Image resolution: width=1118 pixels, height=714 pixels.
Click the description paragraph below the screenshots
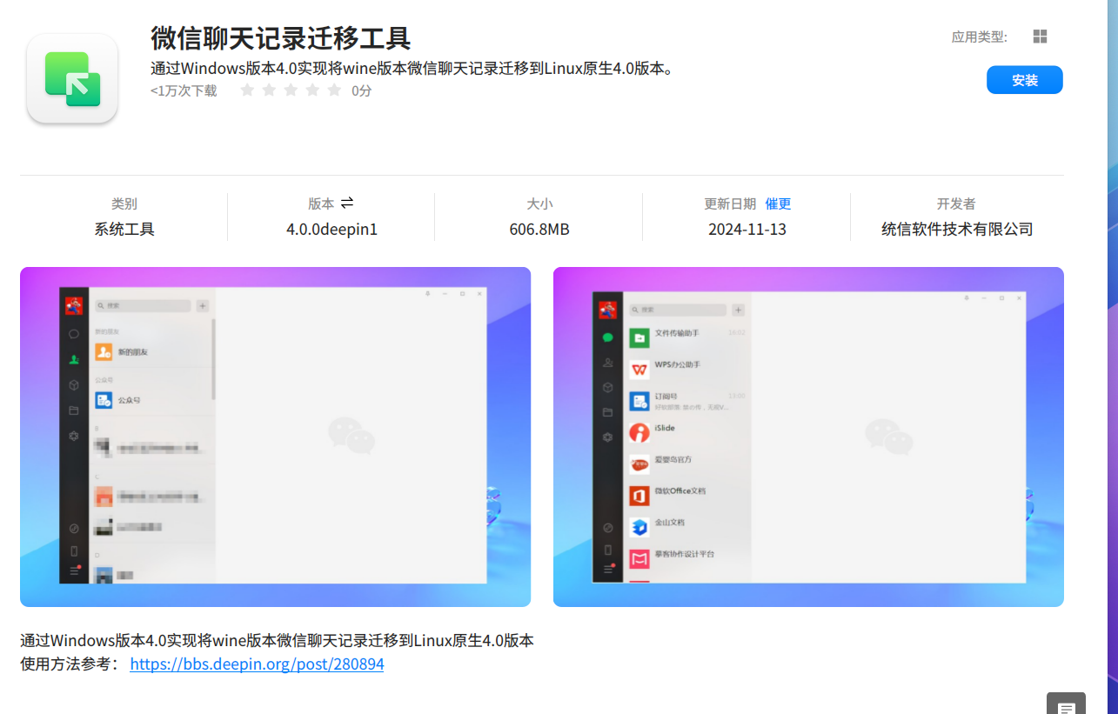[x=277, y=641]
